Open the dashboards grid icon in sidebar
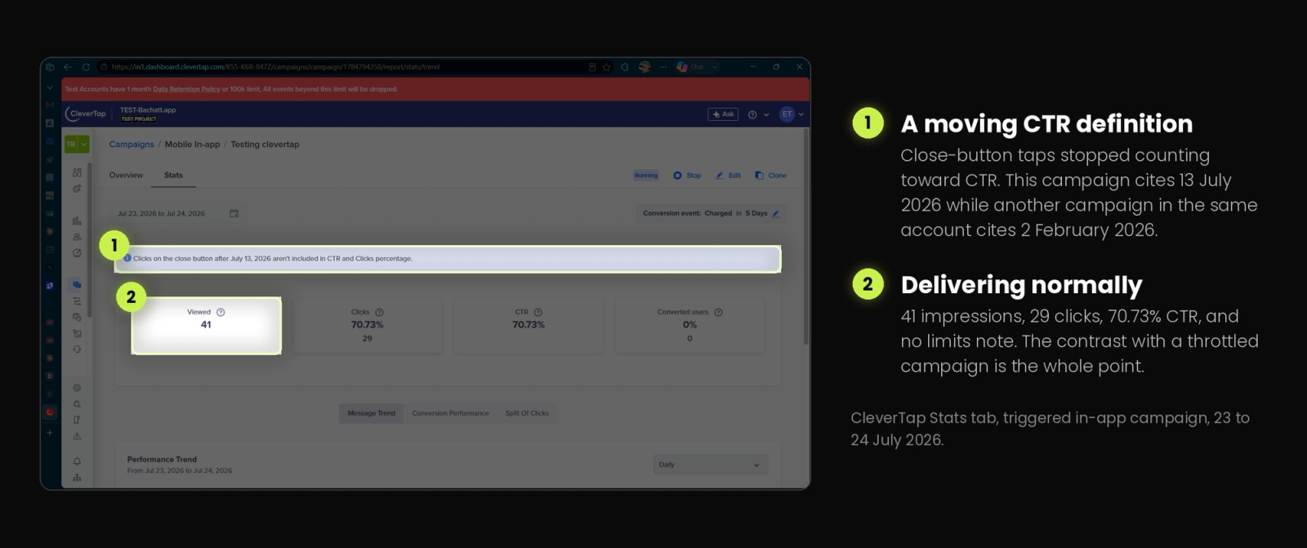Viewport: 1307px width, 548px height. 77,172
